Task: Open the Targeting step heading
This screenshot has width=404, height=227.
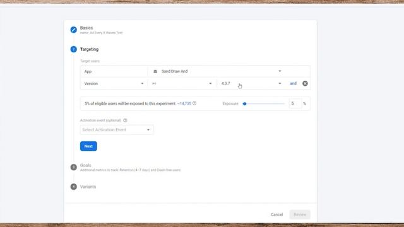Action: [89, 49]
